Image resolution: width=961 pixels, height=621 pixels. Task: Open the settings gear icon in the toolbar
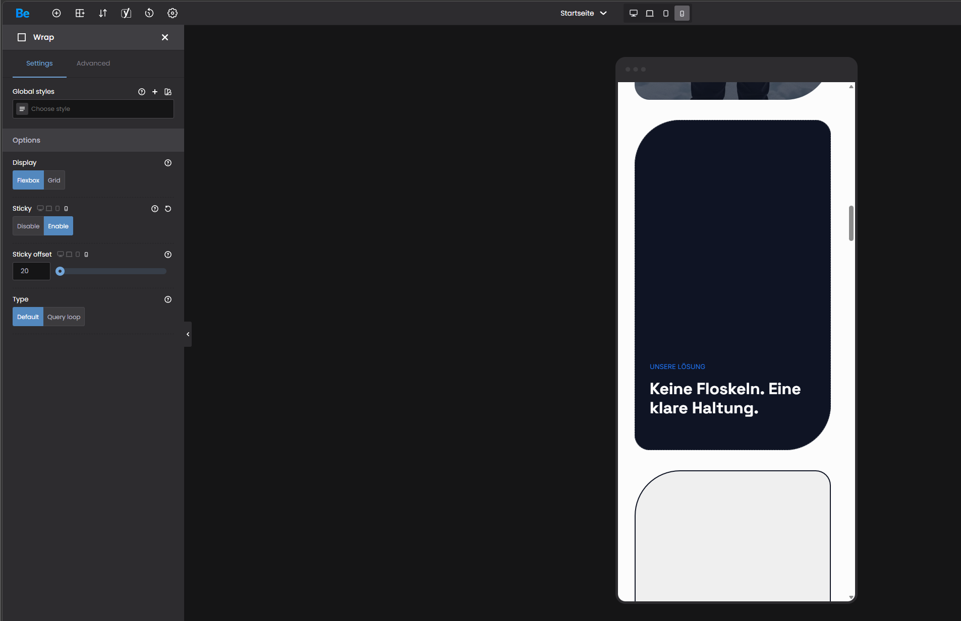click(x=173, y=13)
